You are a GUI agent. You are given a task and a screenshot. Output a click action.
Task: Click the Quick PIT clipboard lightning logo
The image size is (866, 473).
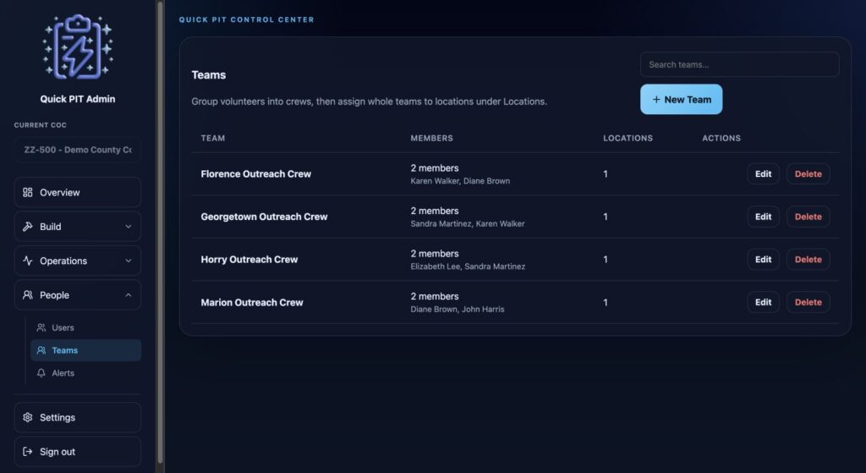coord(78,47)
